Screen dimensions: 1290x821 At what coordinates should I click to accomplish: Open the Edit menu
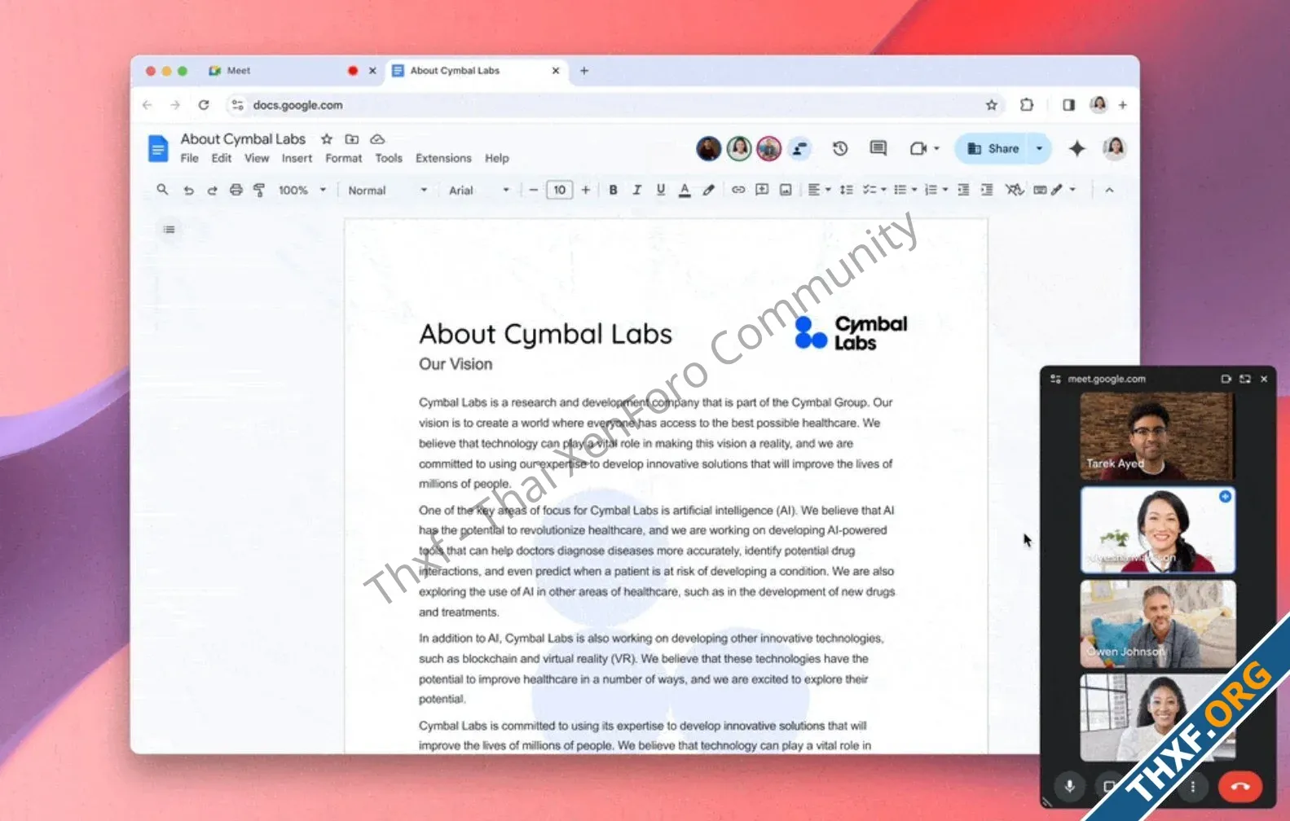222,158
